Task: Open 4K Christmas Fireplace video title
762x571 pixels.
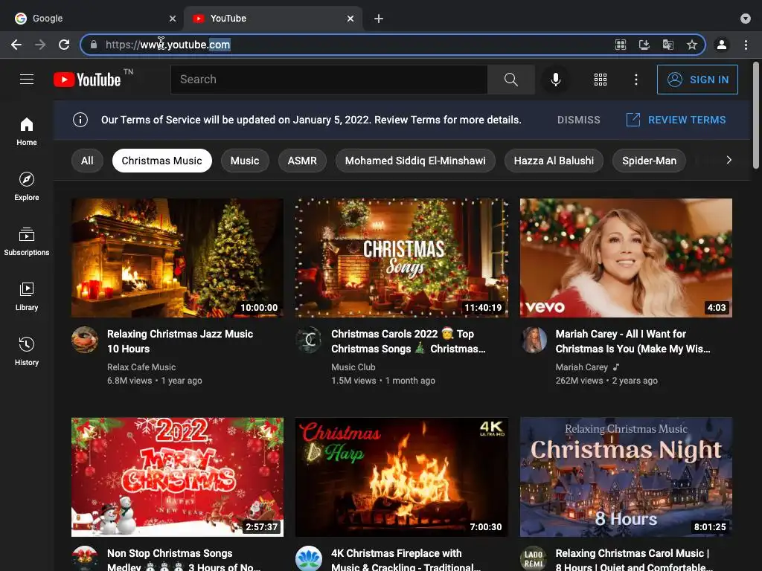Action: click(406, 559)
